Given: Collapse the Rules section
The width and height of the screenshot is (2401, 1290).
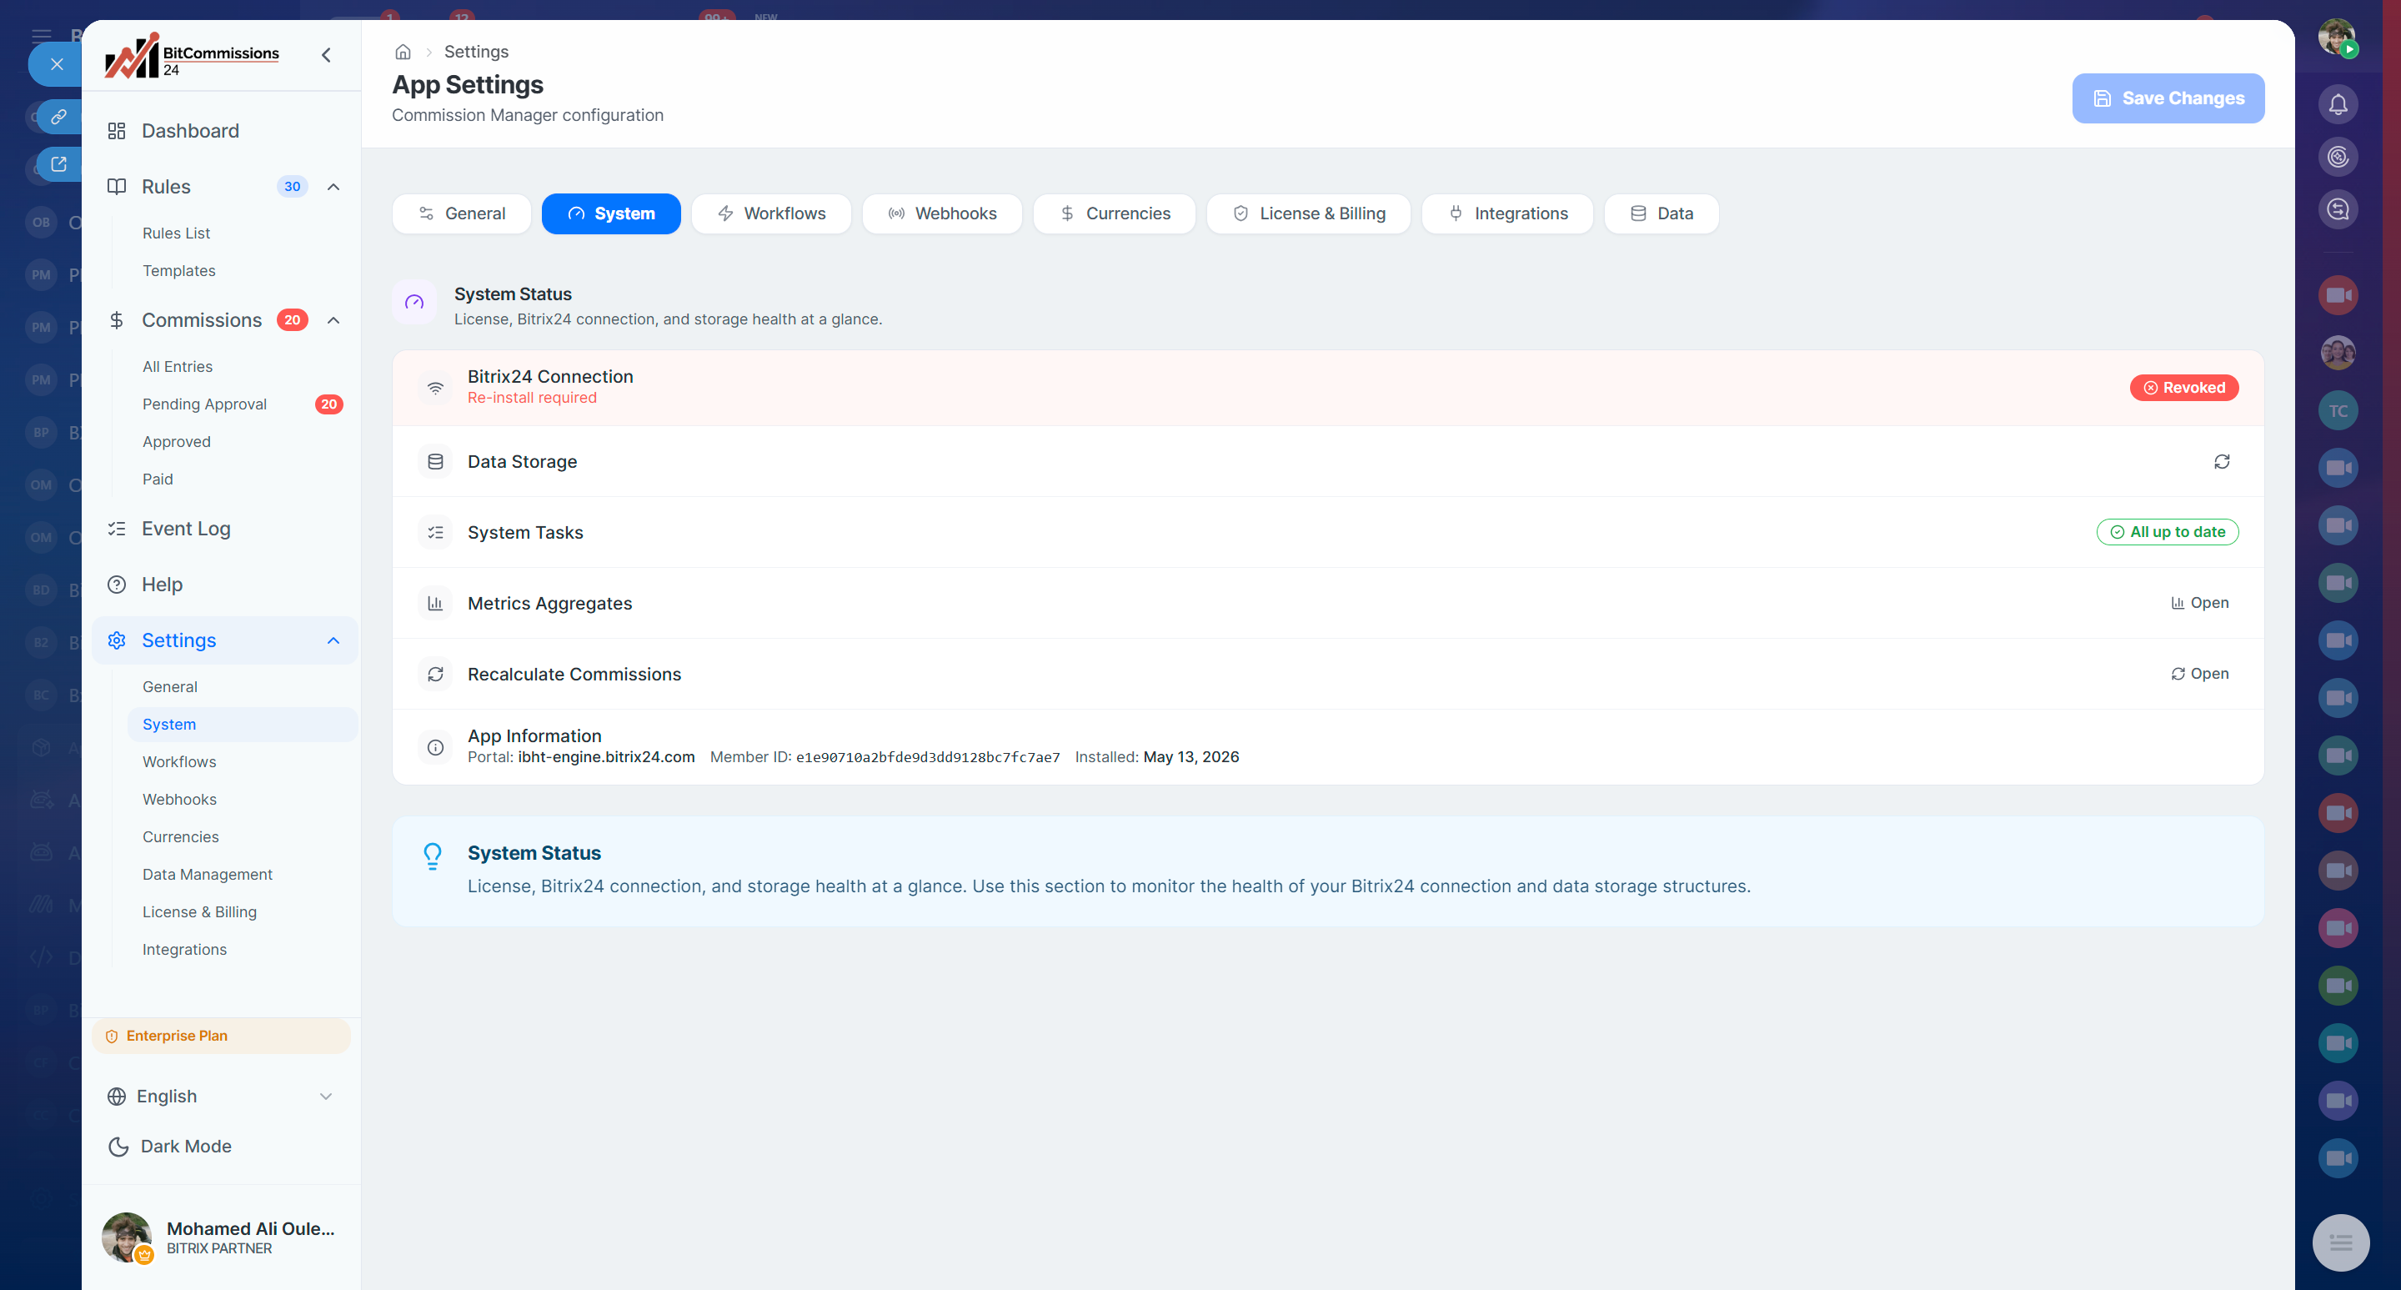Looking at the screenshot, I should click(x=333, y=187).
